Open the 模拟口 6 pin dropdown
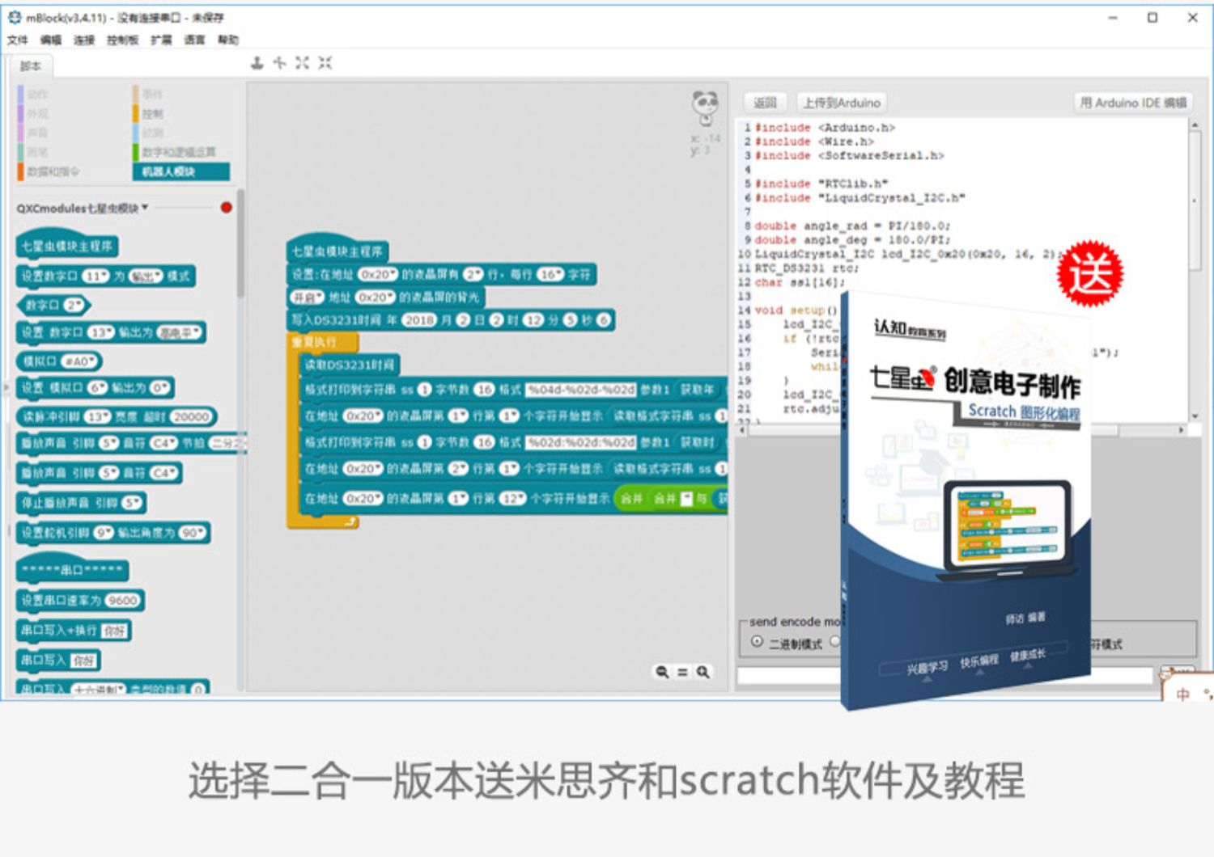The width and height of the screenshot is (1214, 857). [97, 388]
